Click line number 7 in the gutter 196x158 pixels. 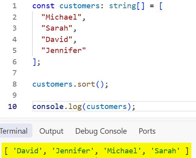click(14, 73)
